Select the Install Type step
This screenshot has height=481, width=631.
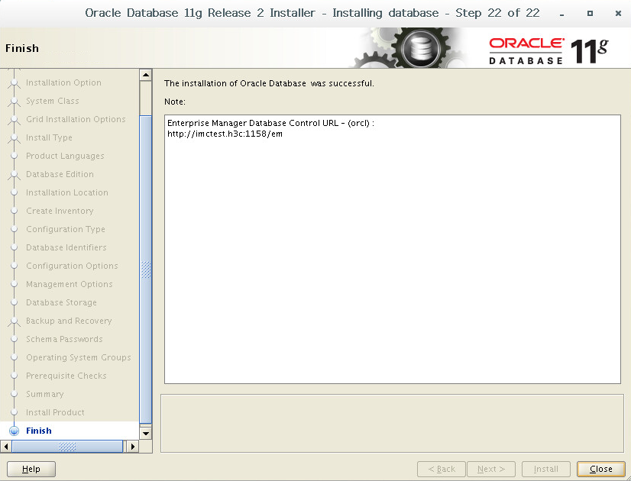pos(49,137)
